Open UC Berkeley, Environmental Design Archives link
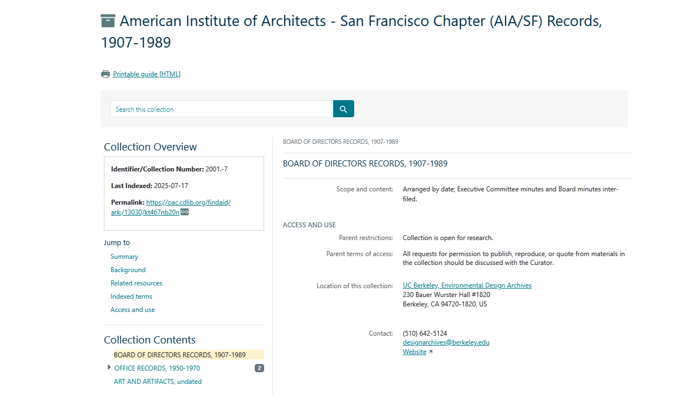The width and height of the screenshot is (678, 401). point(467,285)
